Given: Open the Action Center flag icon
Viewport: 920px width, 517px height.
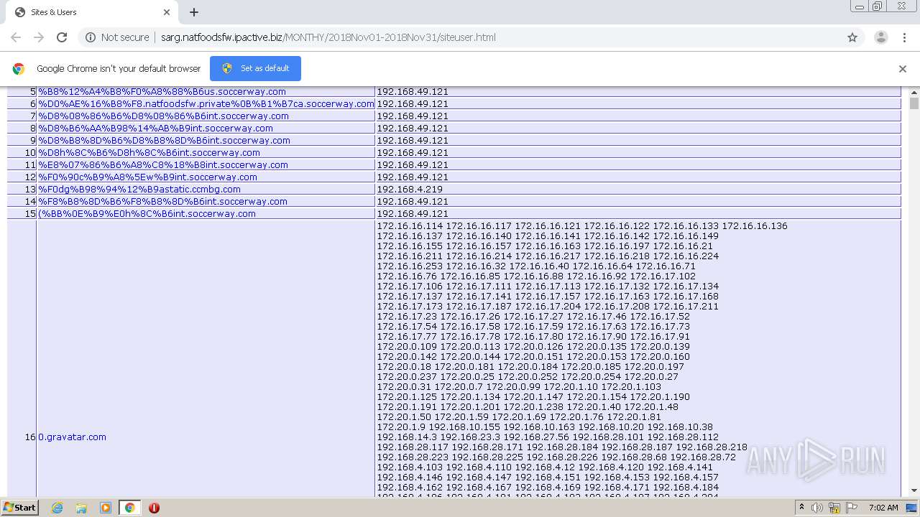Looking at the screenshot, I should 852,508.
